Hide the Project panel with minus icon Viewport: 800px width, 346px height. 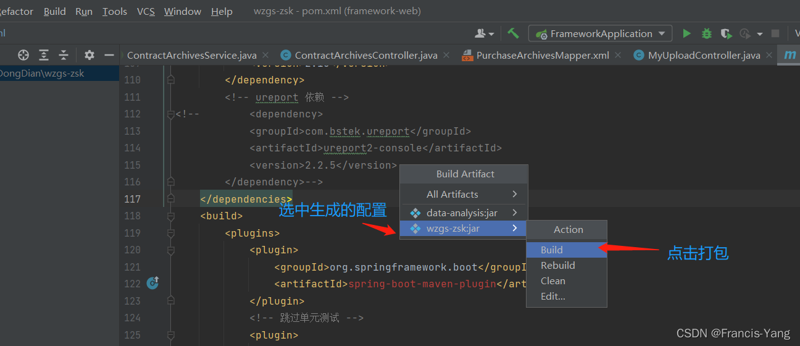(109, 55)
